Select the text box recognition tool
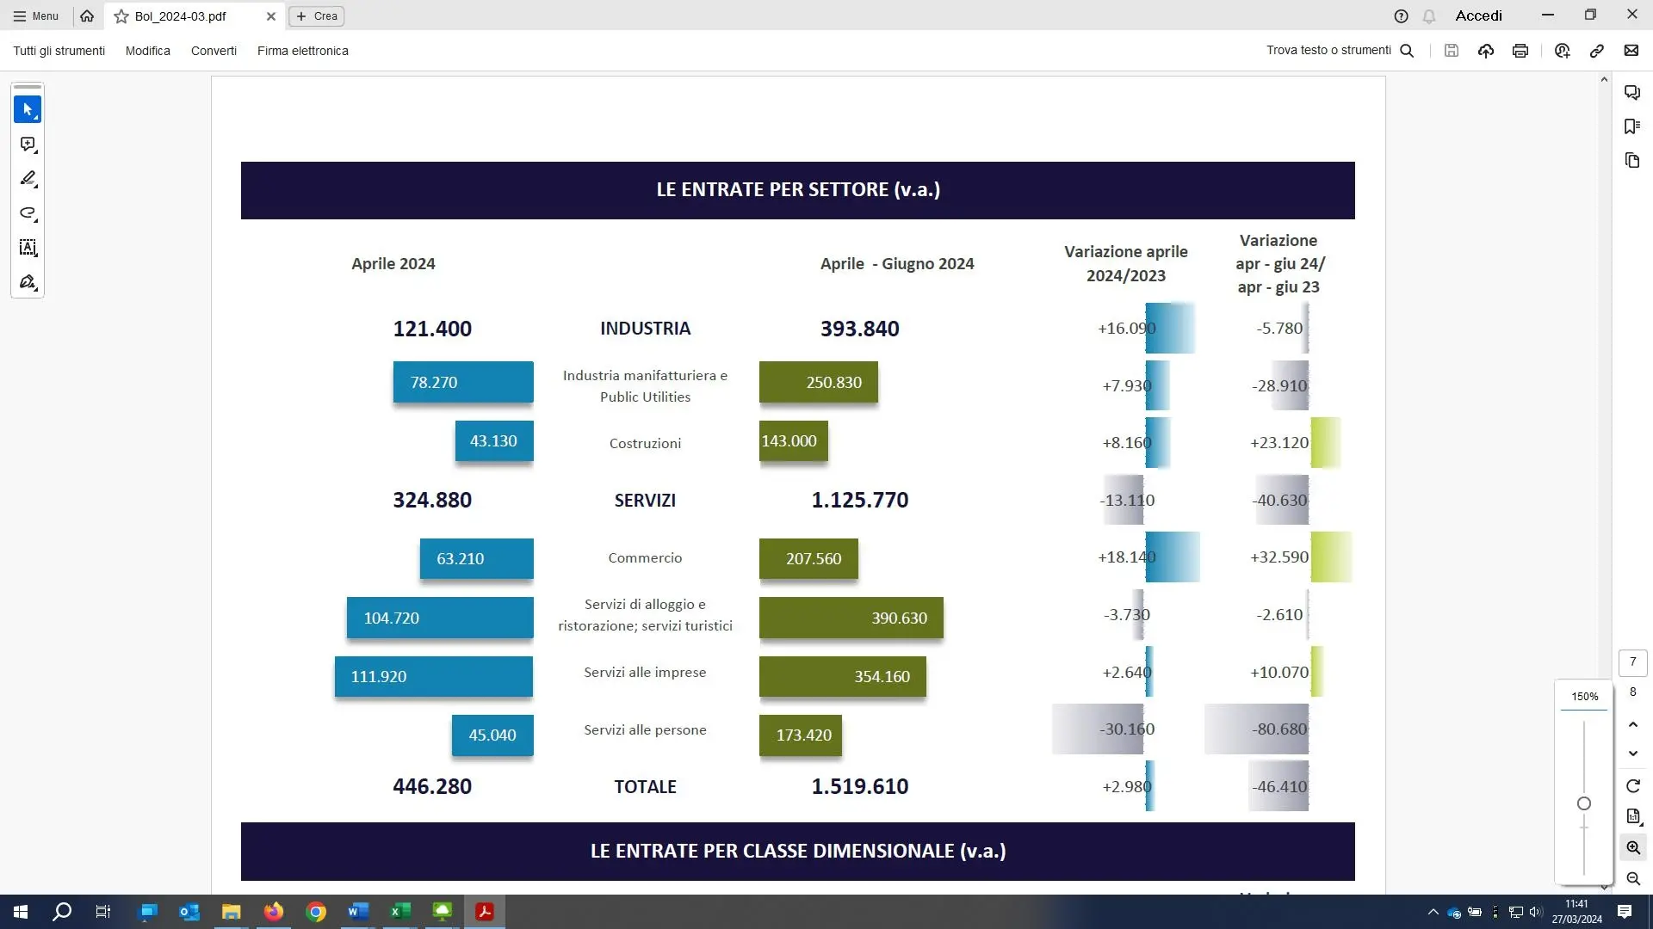This screenshot has height=929, width=1653. (x=28, y=248)
